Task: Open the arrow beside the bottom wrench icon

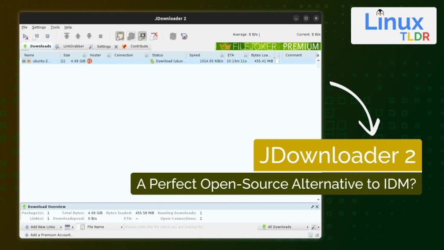Action: click(x=318, y=227)
